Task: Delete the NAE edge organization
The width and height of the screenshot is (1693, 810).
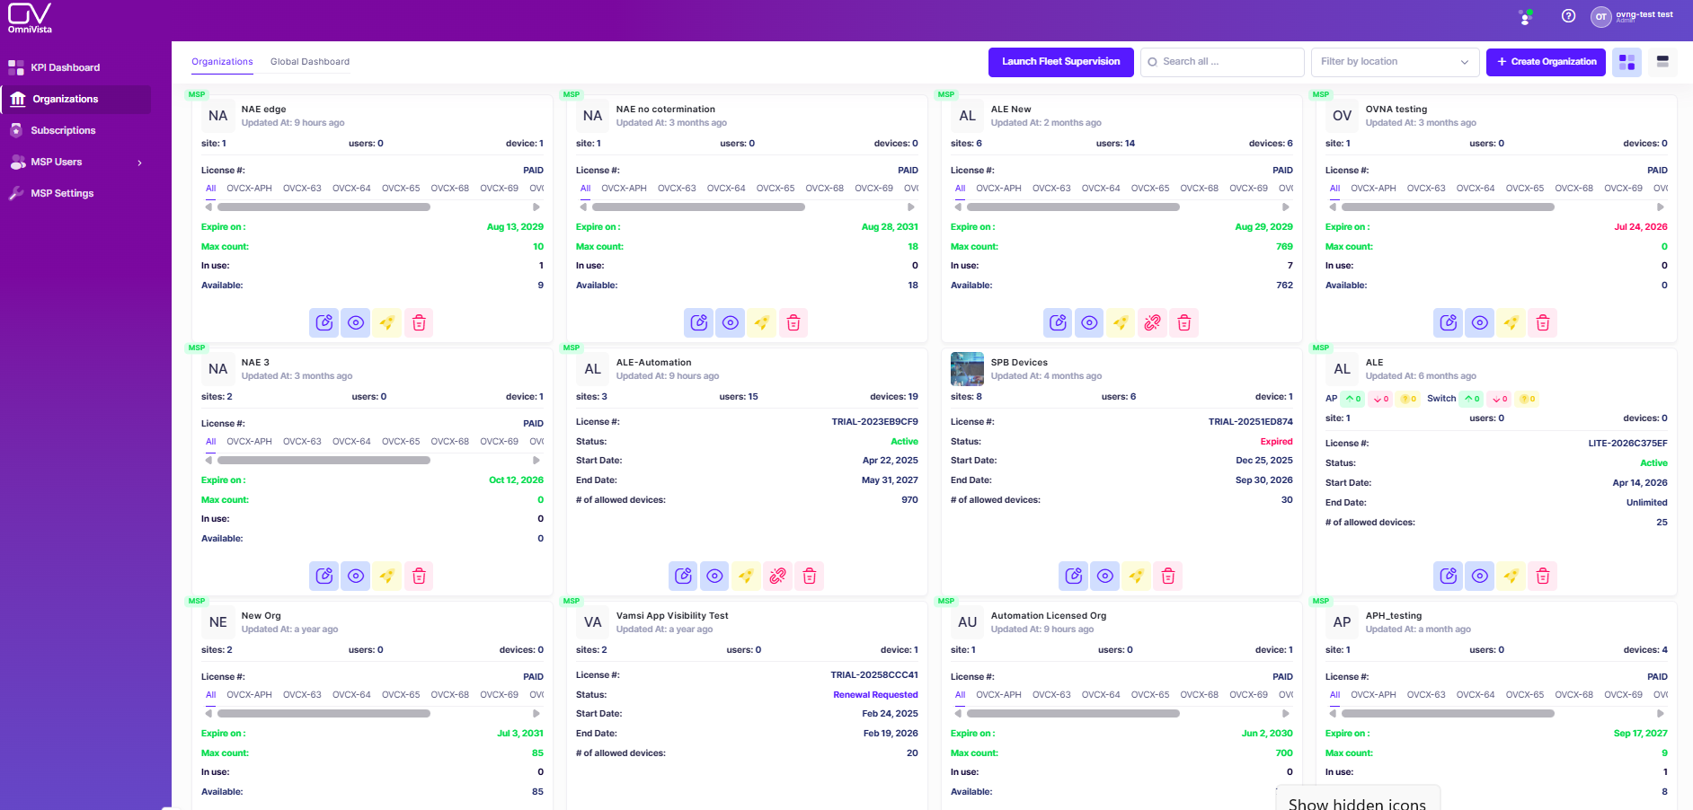Action: coord(419,322)
